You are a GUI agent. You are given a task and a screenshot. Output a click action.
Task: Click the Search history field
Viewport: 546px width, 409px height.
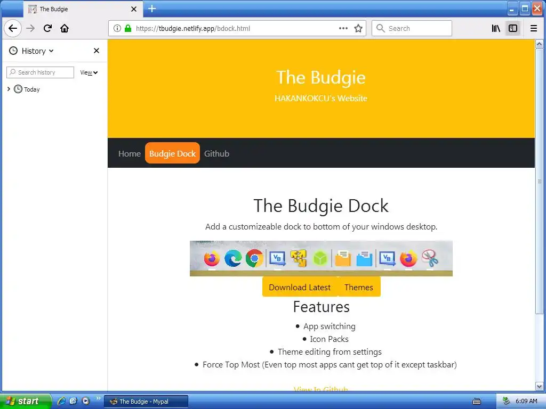tap(41, 72)
